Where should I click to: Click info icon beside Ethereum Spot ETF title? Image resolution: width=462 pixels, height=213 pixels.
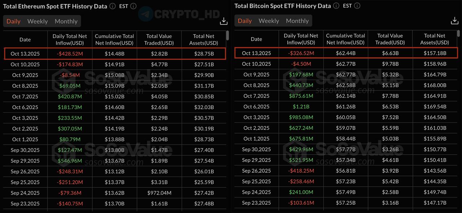[x=112, y=6]
